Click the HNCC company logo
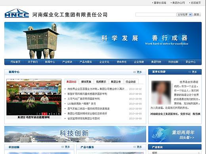The height and width of the screenshot is (154, 206). [x=17, y=13]
